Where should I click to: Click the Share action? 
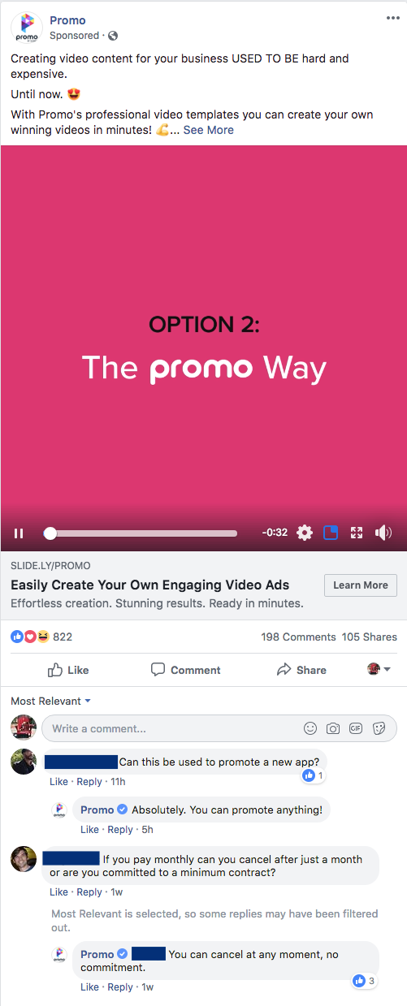point(301,670)
